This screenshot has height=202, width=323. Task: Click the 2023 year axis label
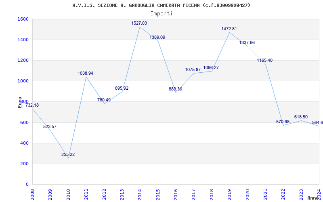(x=301, y=194)
